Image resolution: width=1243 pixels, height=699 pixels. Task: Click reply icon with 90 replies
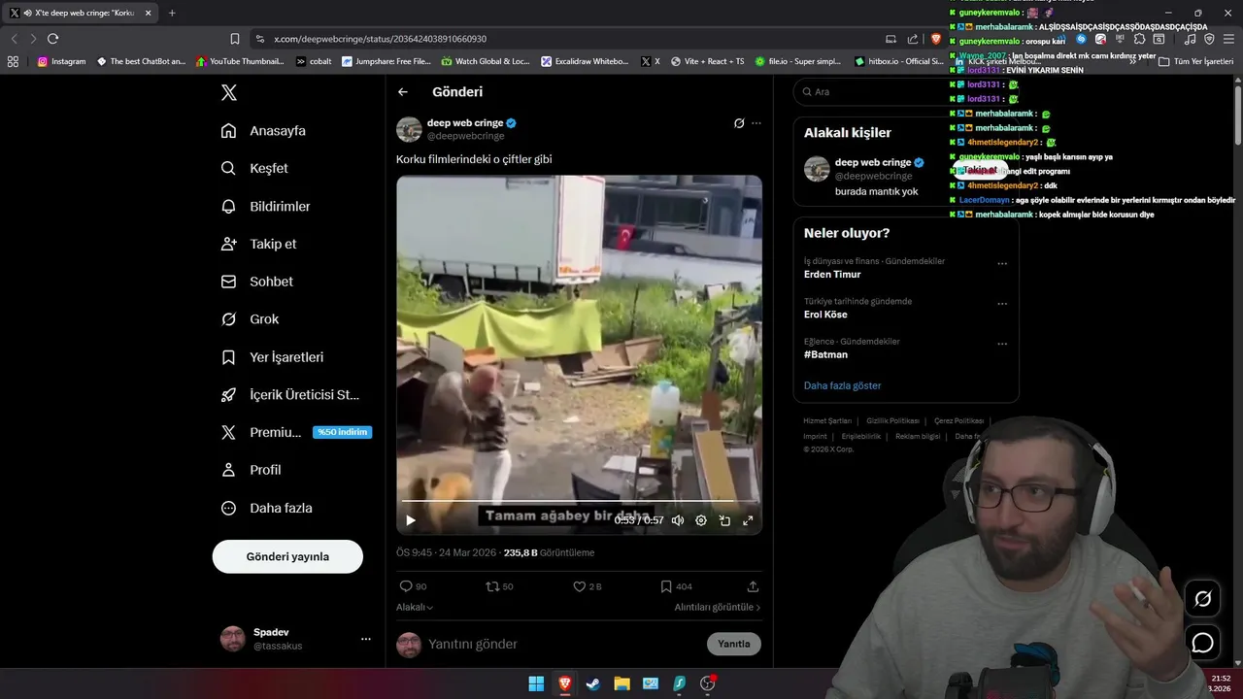pos(413,586)
